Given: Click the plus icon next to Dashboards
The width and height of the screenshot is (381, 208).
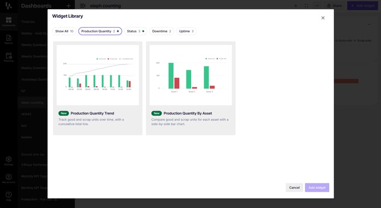Looking at the screenshot, I should tap(68, 6).
